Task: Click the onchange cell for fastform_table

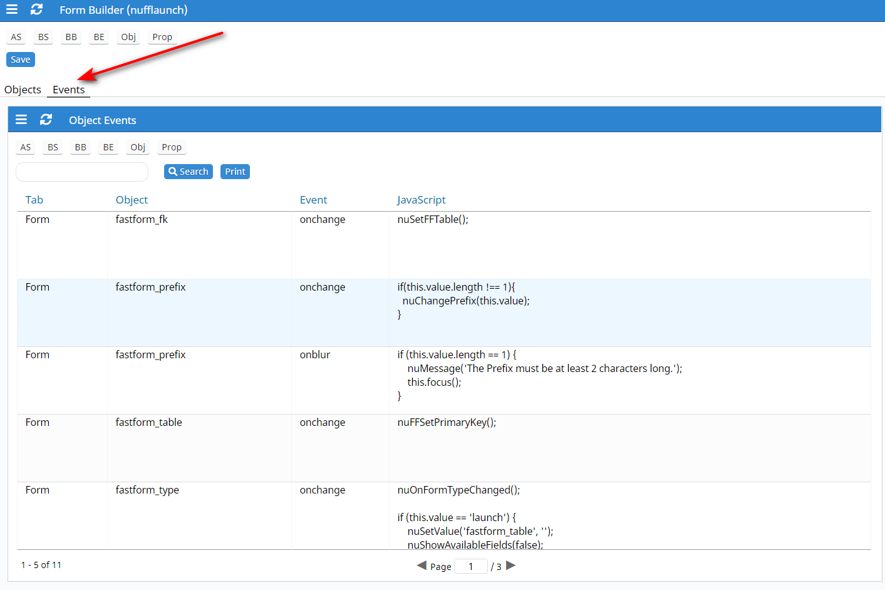Action: 340,448
